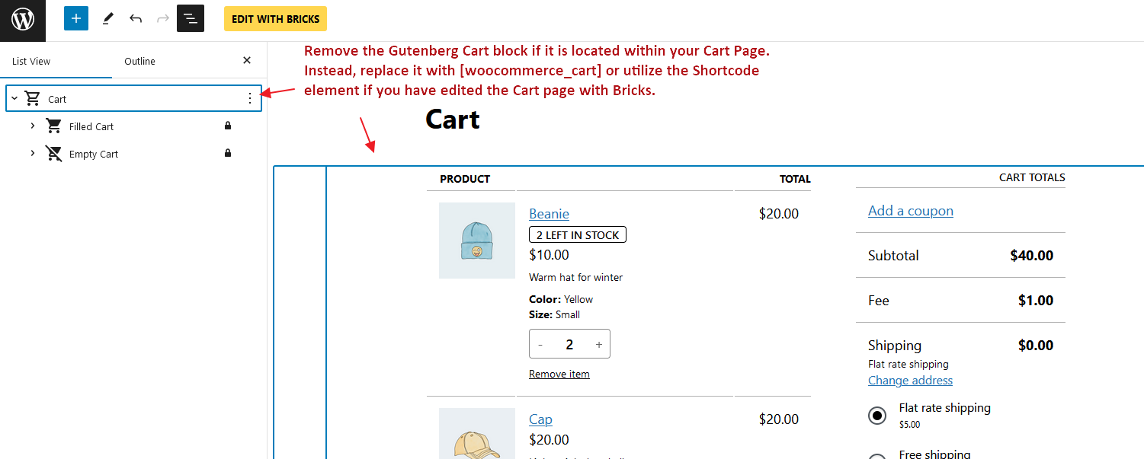The width and height of the screenshot is (1144, 459).
Task: Switch to the List View tab
Action: click(x=31, y=61)
